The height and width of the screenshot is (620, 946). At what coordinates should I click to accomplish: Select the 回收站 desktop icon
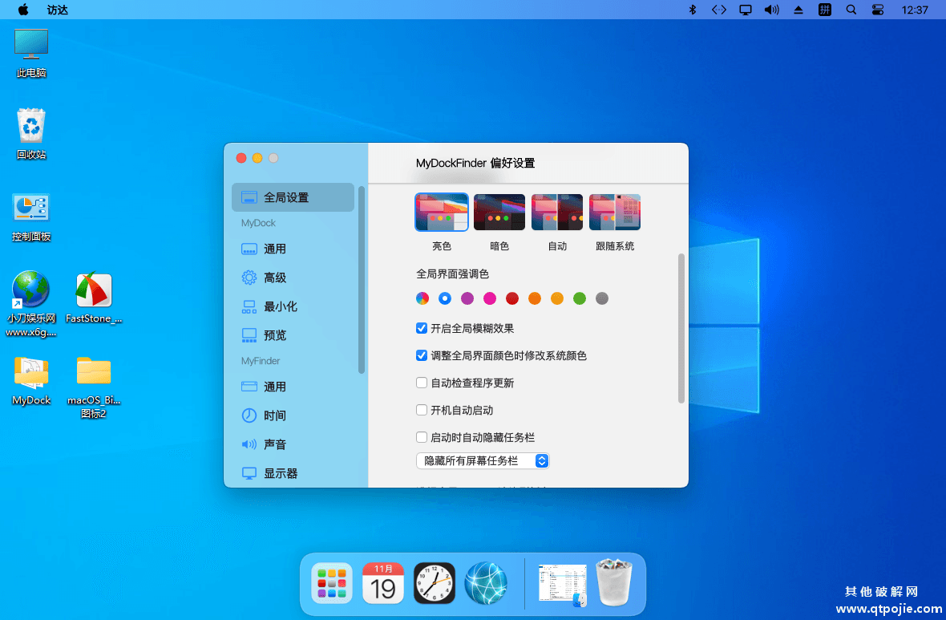point(31,134)
